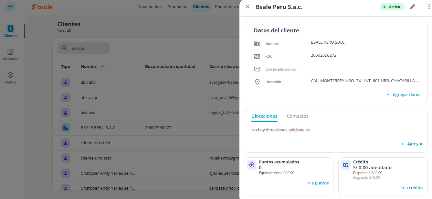The width and height of the screenshot is (432, 199).
Task: Click the CAL. MONTERREY address value
Action: point(365,81)
